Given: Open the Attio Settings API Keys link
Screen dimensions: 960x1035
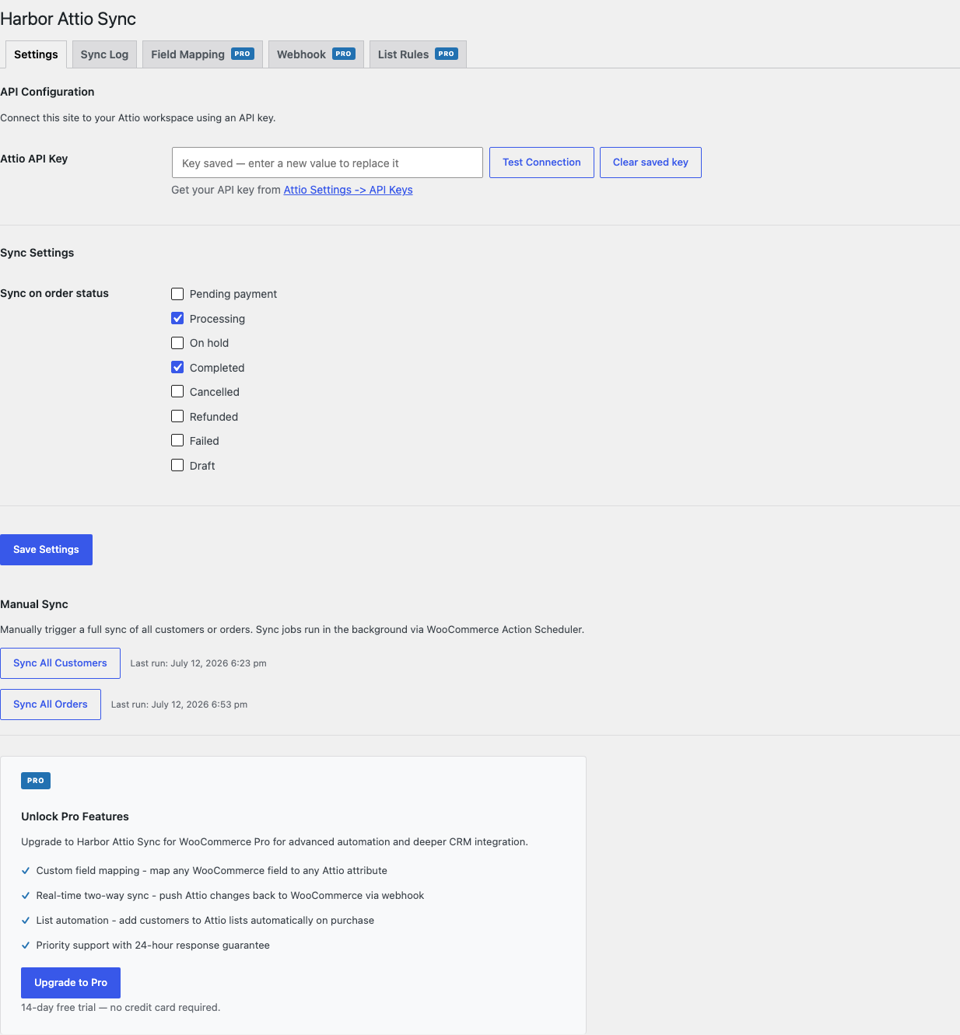Looking at the screenshot, I should tap(348, 190).
